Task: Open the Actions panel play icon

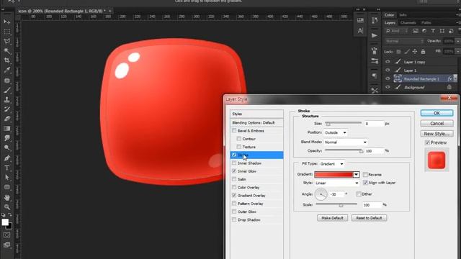Action: pyautogui.click(x=375, y=35)
